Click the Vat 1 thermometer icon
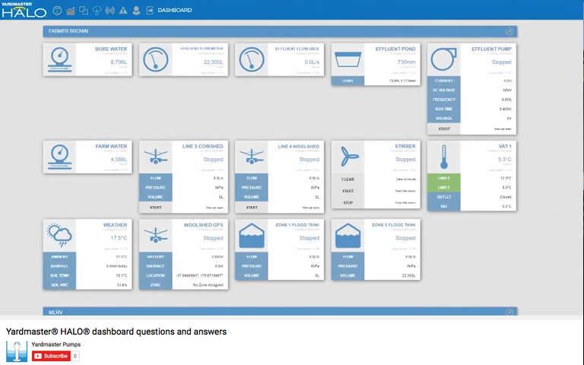 443,157
